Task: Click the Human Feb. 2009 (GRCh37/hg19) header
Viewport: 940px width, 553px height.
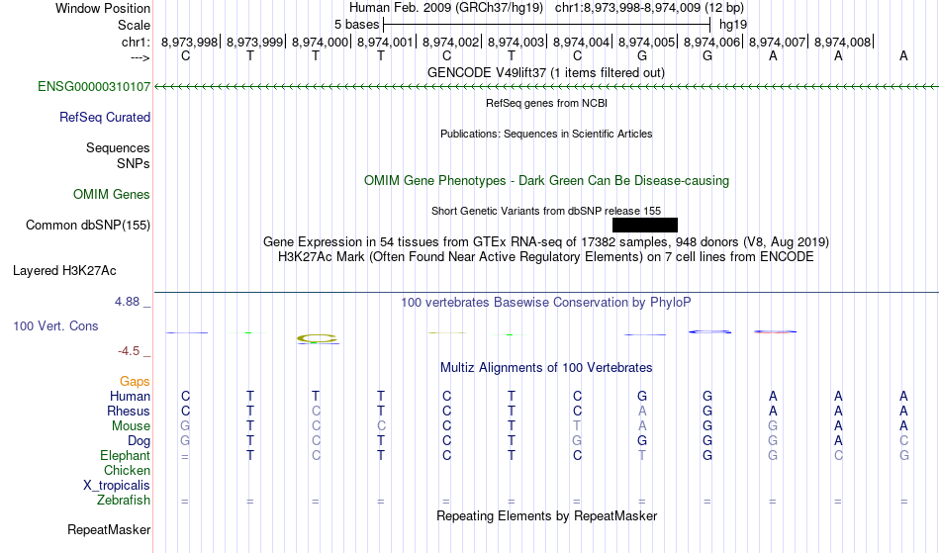Action: (446, 8)
